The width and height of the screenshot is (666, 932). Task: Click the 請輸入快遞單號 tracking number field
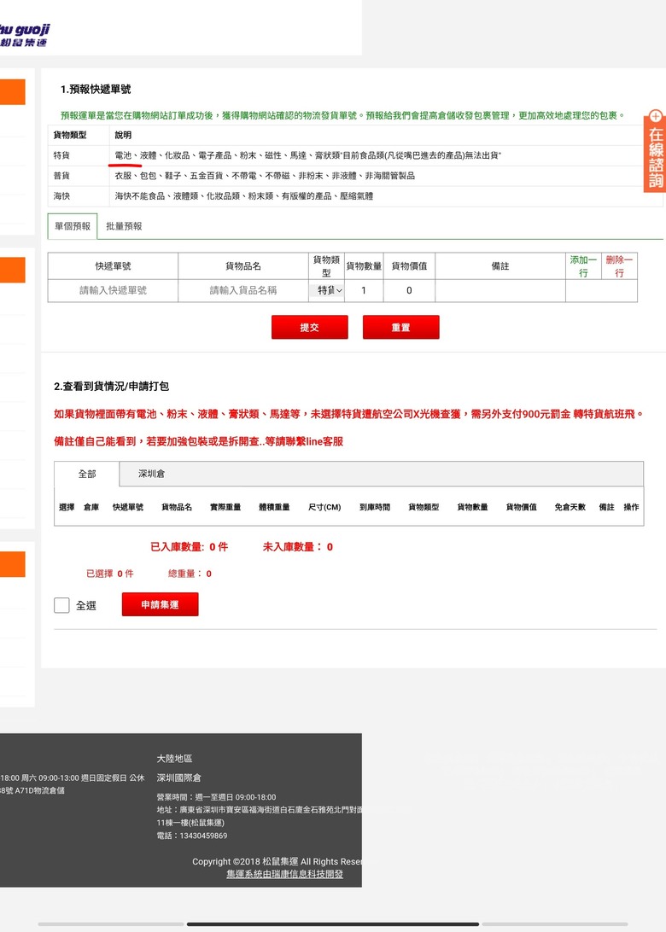click(x=113, y=291)
